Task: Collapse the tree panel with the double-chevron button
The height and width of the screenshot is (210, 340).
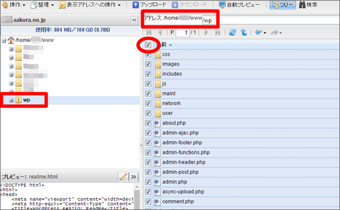Action: [x=134, y=20]
